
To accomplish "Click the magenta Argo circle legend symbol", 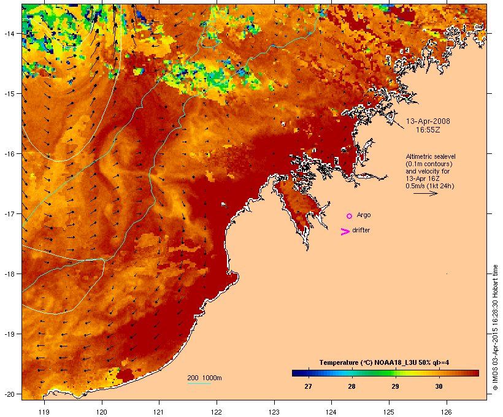I will point(350,216).
